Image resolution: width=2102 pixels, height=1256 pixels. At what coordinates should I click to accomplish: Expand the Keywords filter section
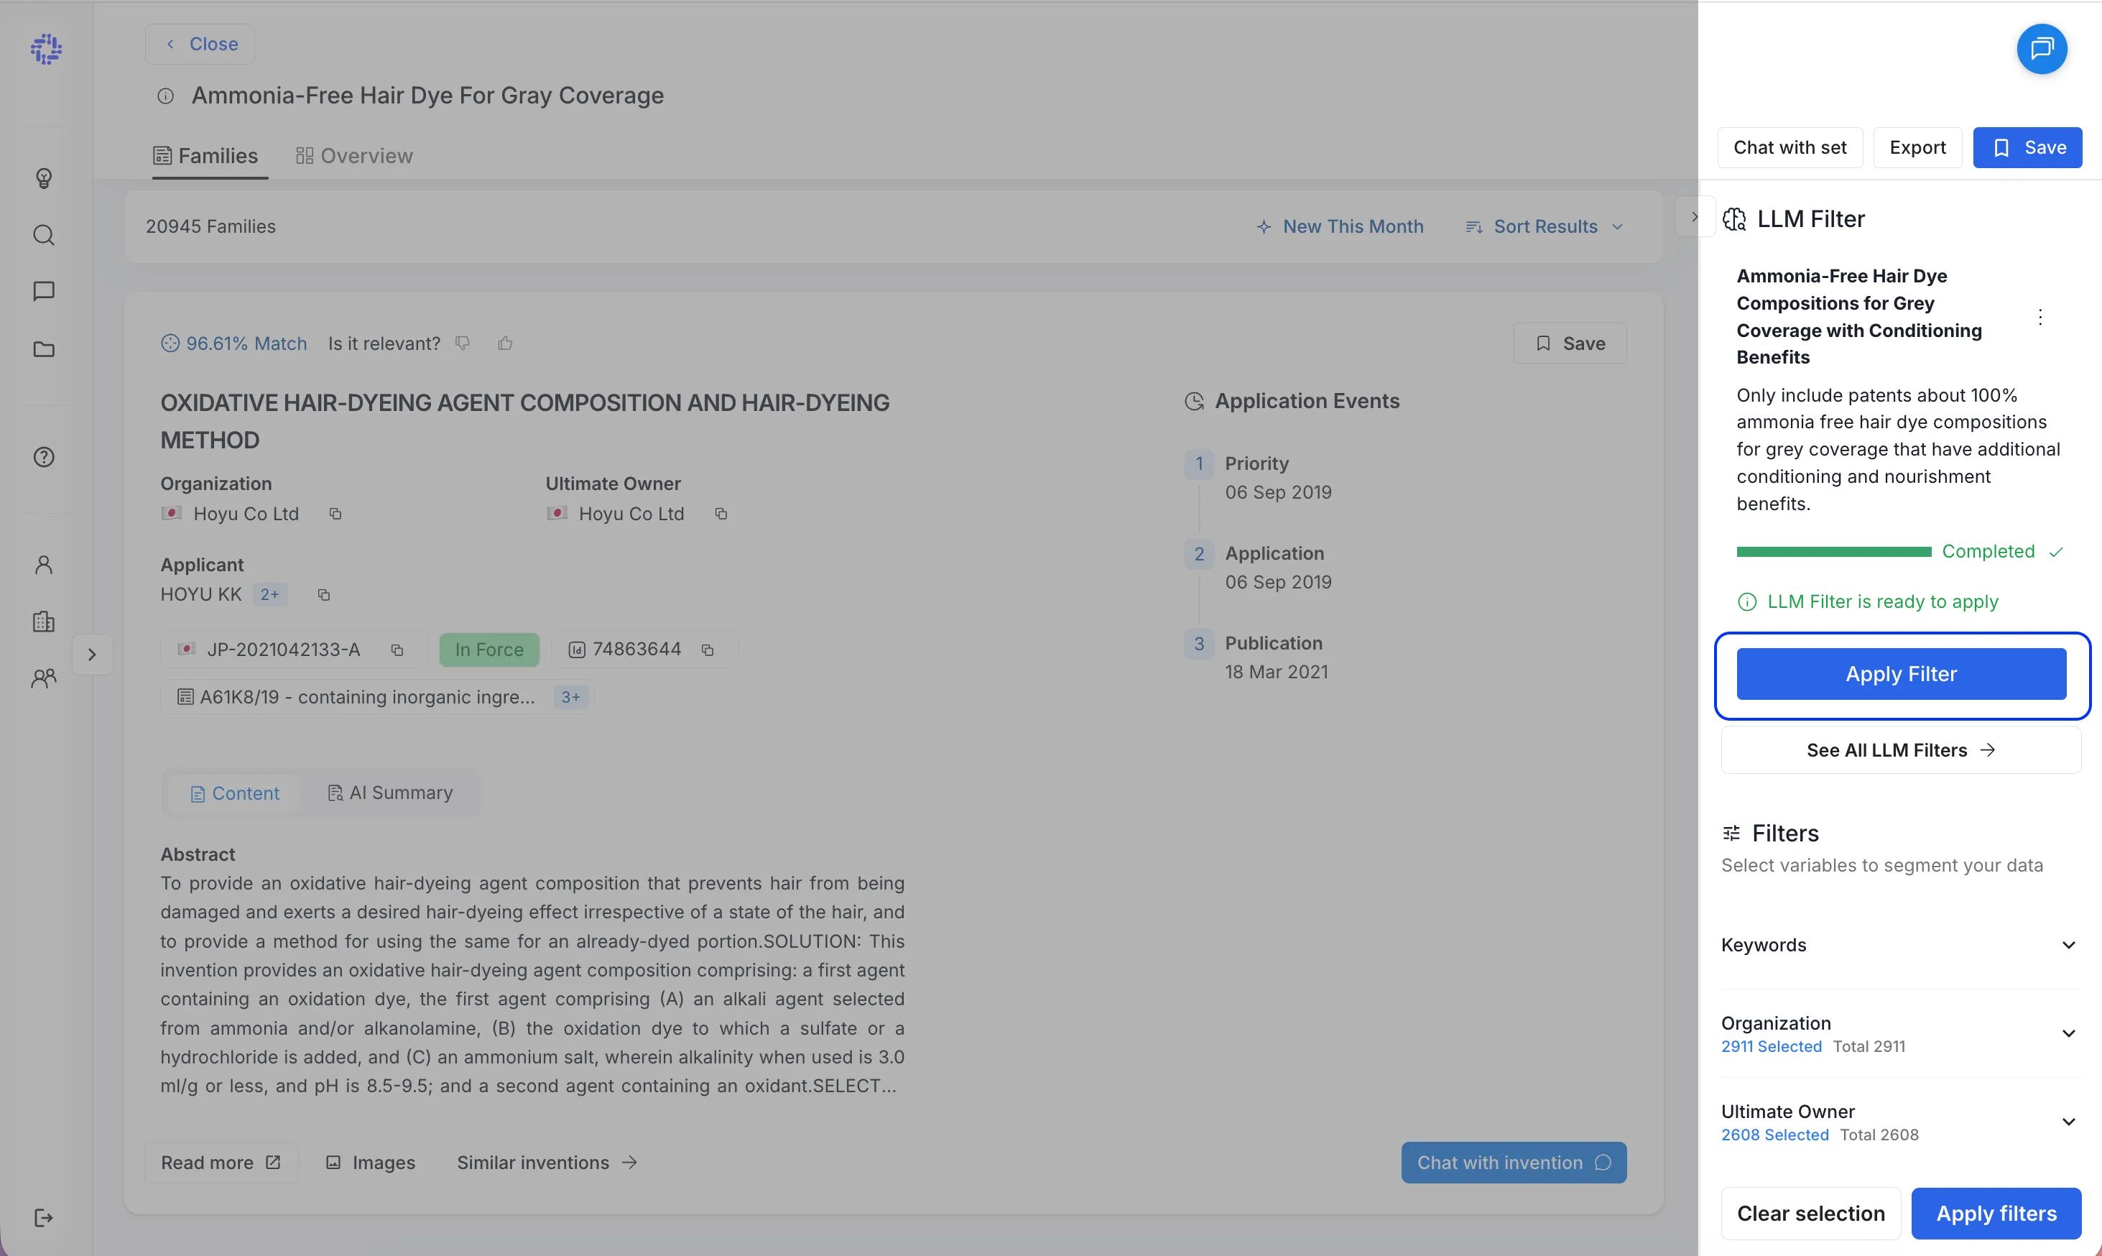(1901, 945)
